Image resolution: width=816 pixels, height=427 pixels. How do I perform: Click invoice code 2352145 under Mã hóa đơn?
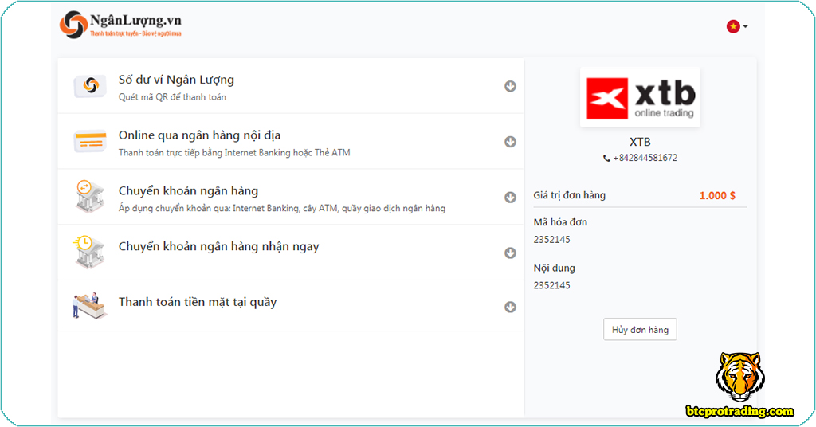551,240
